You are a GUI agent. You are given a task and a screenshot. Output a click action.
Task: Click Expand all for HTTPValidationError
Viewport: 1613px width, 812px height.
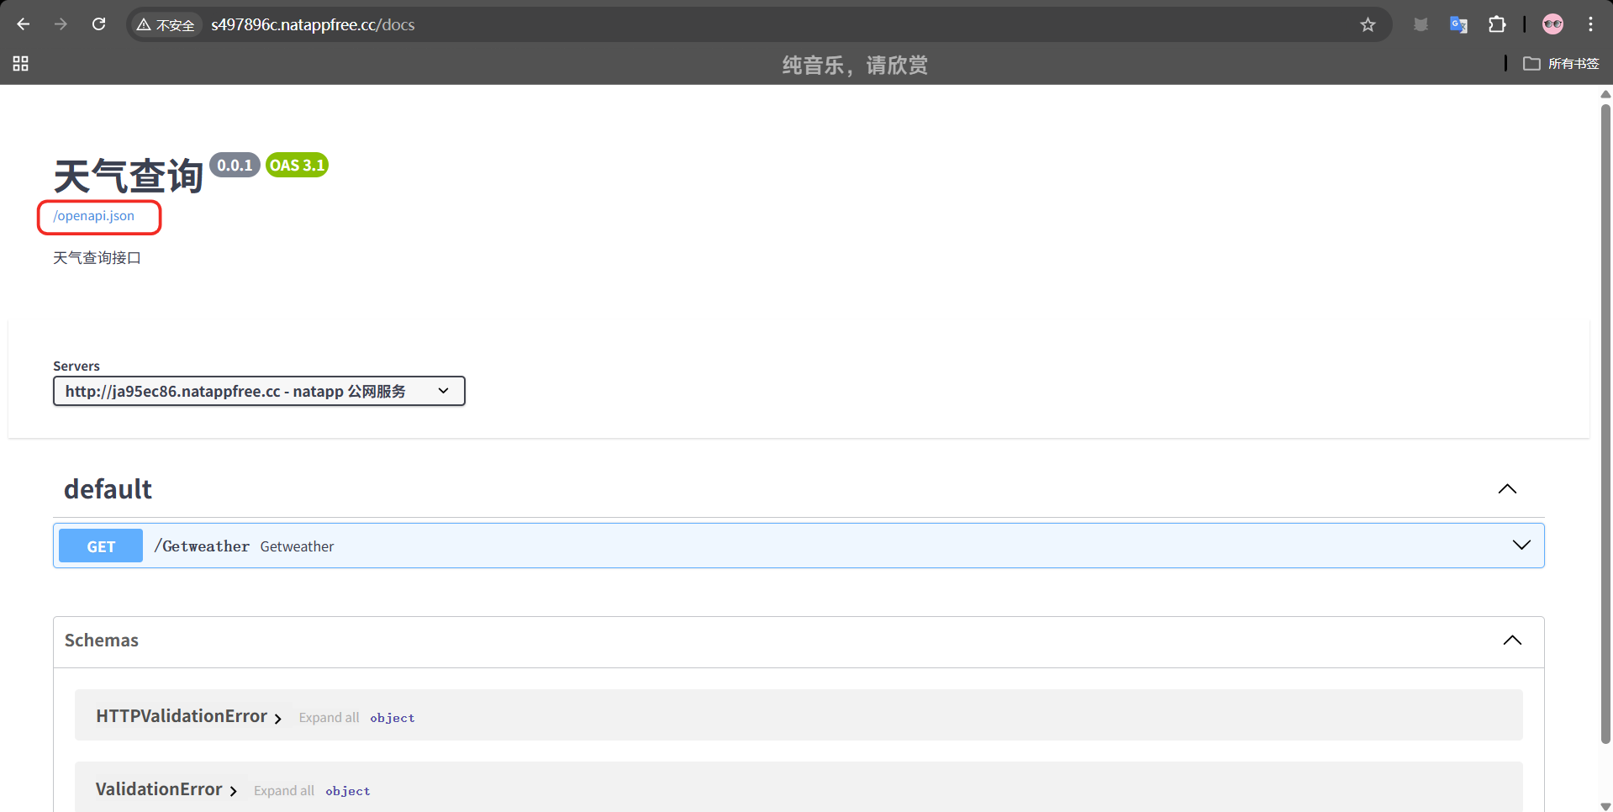tap(329, 718)
